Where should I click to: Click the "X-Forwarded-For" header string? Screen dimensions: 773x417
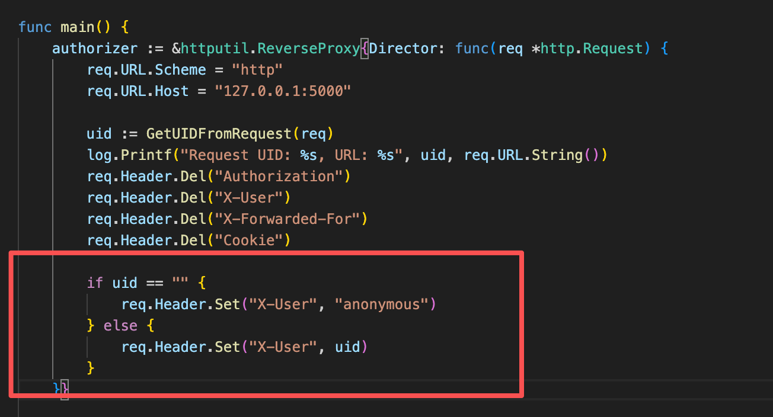point(288,219)
